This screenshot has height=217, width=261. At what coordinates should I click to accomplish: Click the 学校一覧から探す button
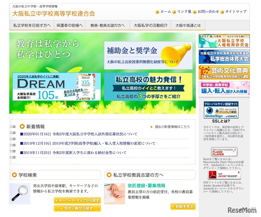click(77, 208)
